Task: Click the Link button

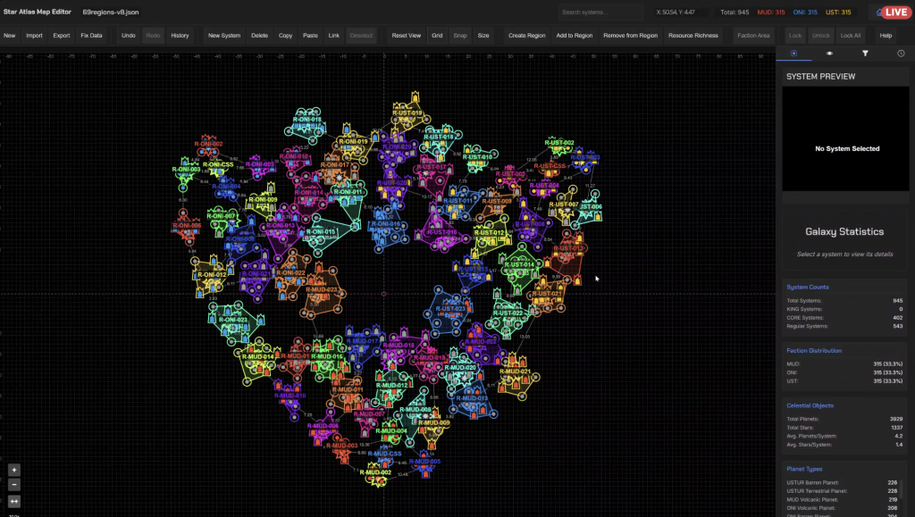Action: click(x=334, y=36)
